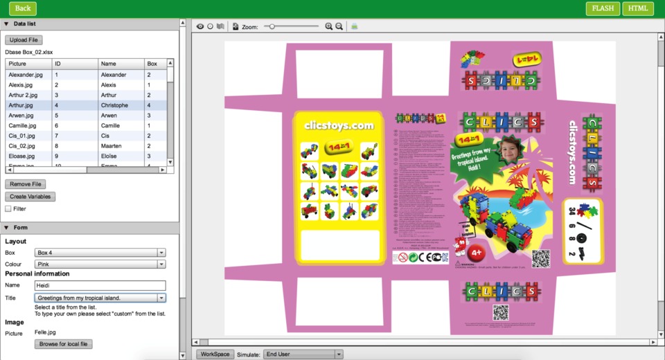This screenshot has height=360, width=665.
Task: Click data table scroll up arrow
Action: point(170,63)
